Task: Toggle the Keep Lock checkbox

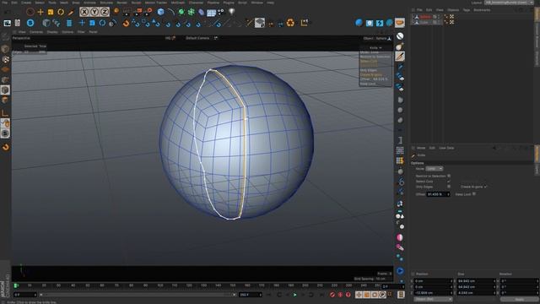Action: tap(474, 194)
